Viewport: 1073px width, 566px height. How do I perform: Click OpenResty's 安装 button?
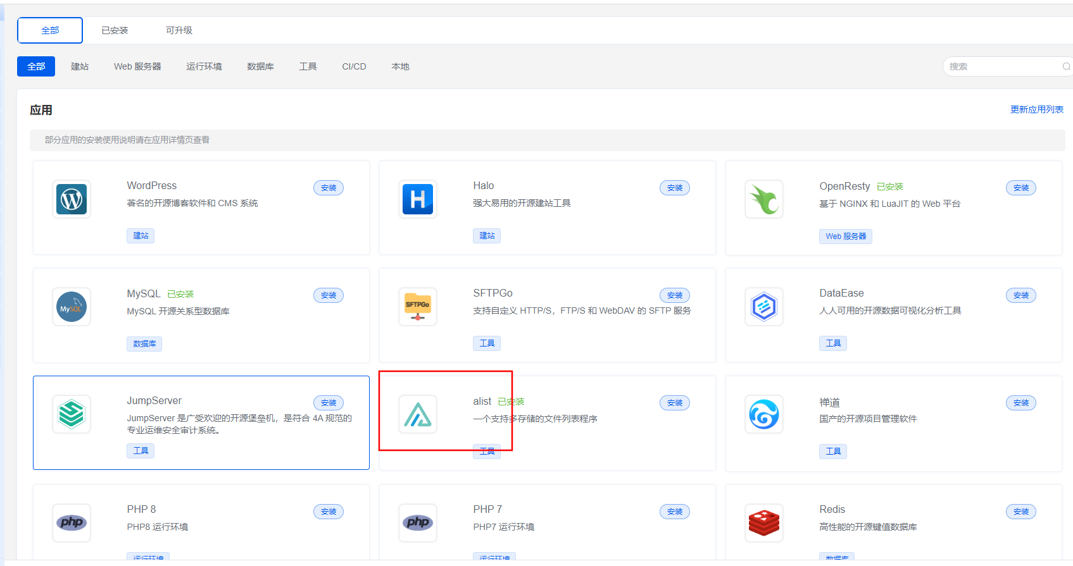tap(1021, 188)
